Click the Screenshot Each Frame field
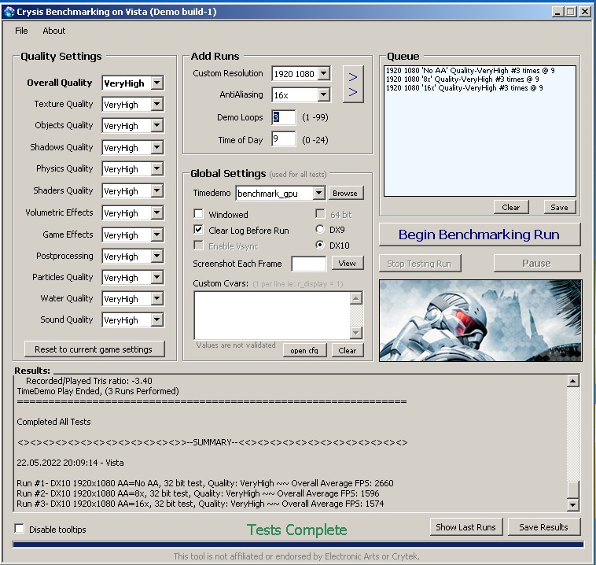This screenshot has height=565, width=596. click(309, 264)
